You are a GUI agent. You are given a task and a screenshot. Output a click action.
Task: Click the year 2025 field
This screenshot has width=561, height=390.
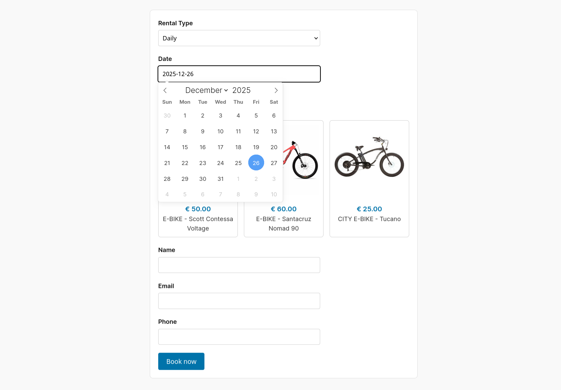pos(242,90)
